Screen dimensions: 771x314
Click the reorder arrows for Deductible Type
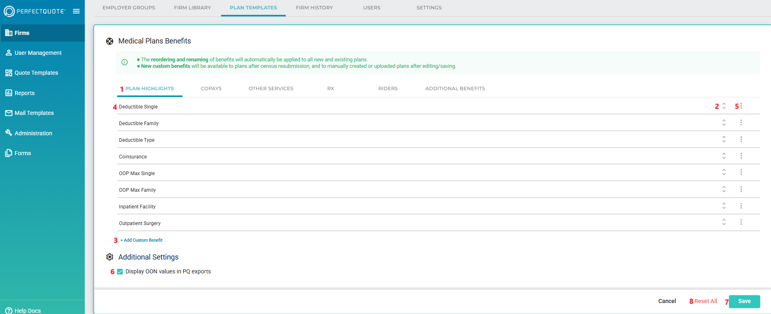point(724,139)
